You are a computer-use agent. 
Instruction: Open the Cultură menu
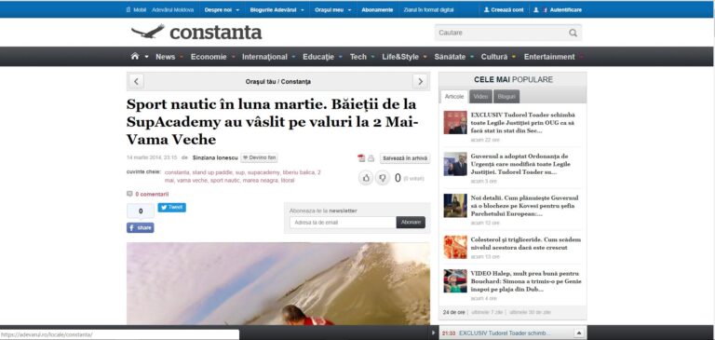click(x=493, y=57)
